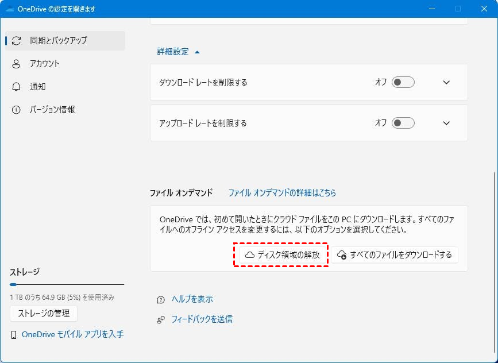Open the フィードバックを送信 link
This screenshot has height=363, width=498.
(202, 319)
